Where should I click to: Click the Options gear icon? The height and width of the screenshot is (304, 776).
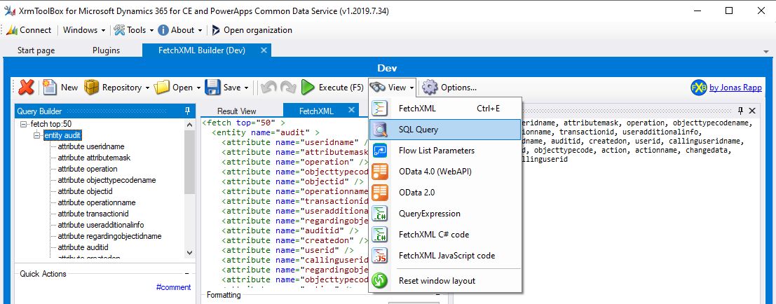click(x=430, y=88)
